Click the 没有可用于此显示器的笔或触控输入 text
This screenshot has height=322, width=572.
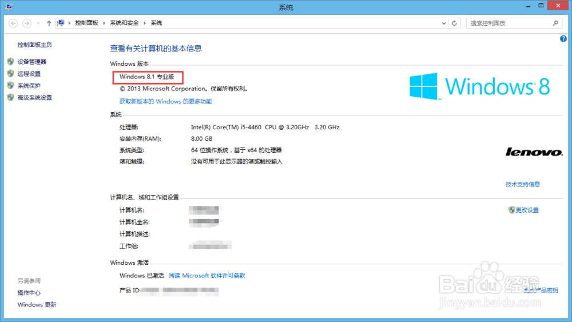tap(237, 161)
